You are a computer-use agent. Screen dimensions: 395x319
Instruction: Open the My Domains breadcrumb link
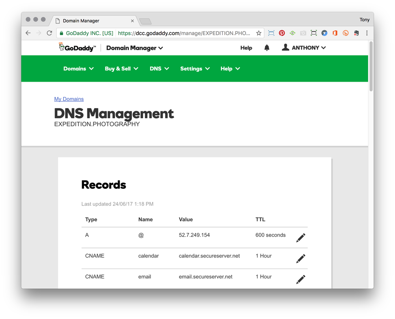point(69,99)
